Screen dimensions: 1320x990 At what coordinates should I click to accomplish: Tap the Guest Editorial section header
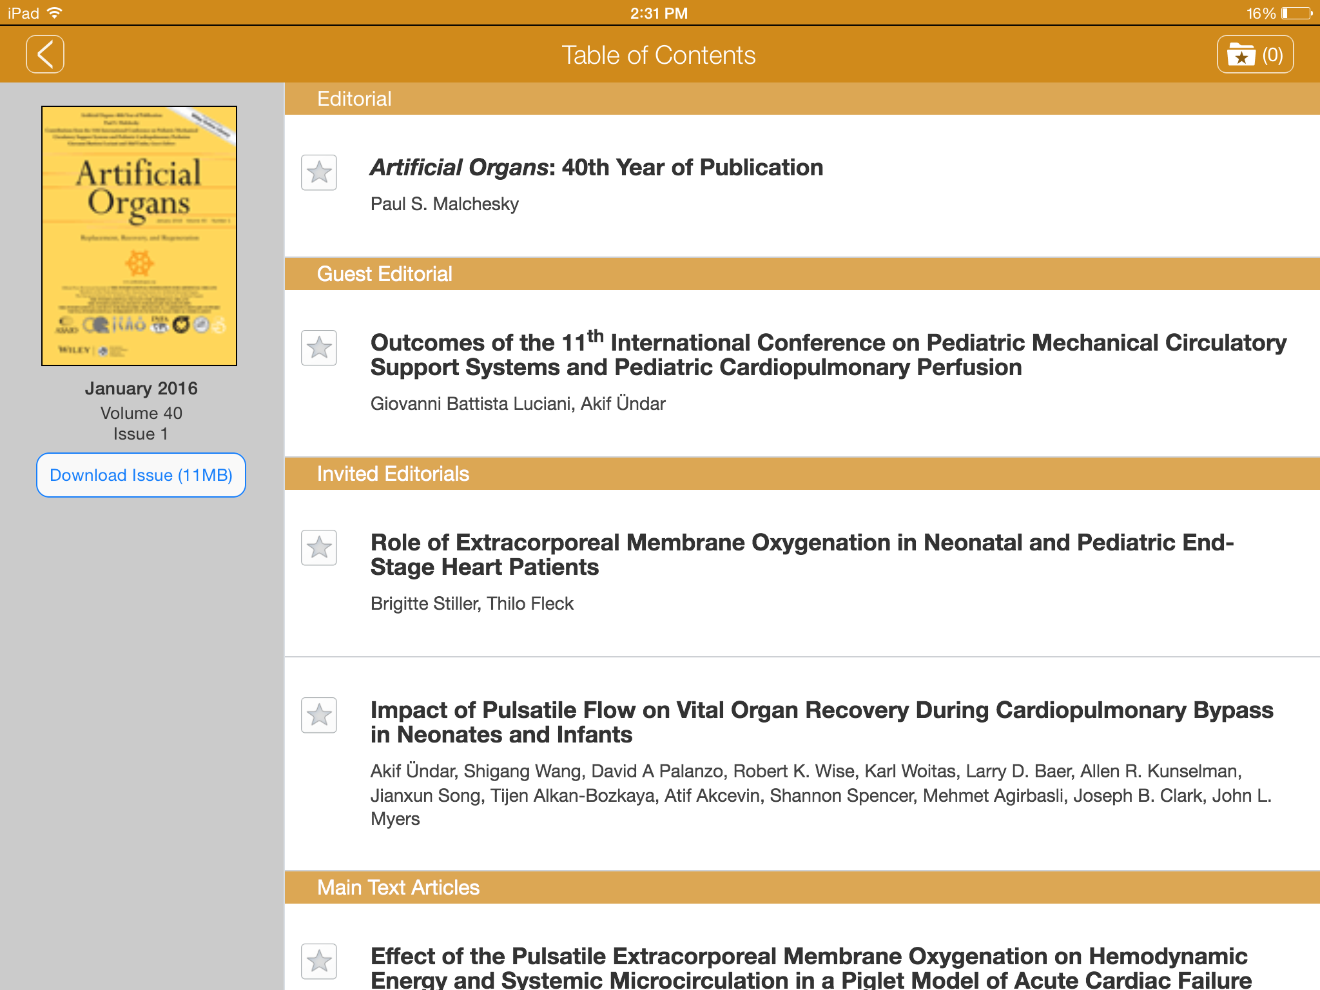pos(385,274)
